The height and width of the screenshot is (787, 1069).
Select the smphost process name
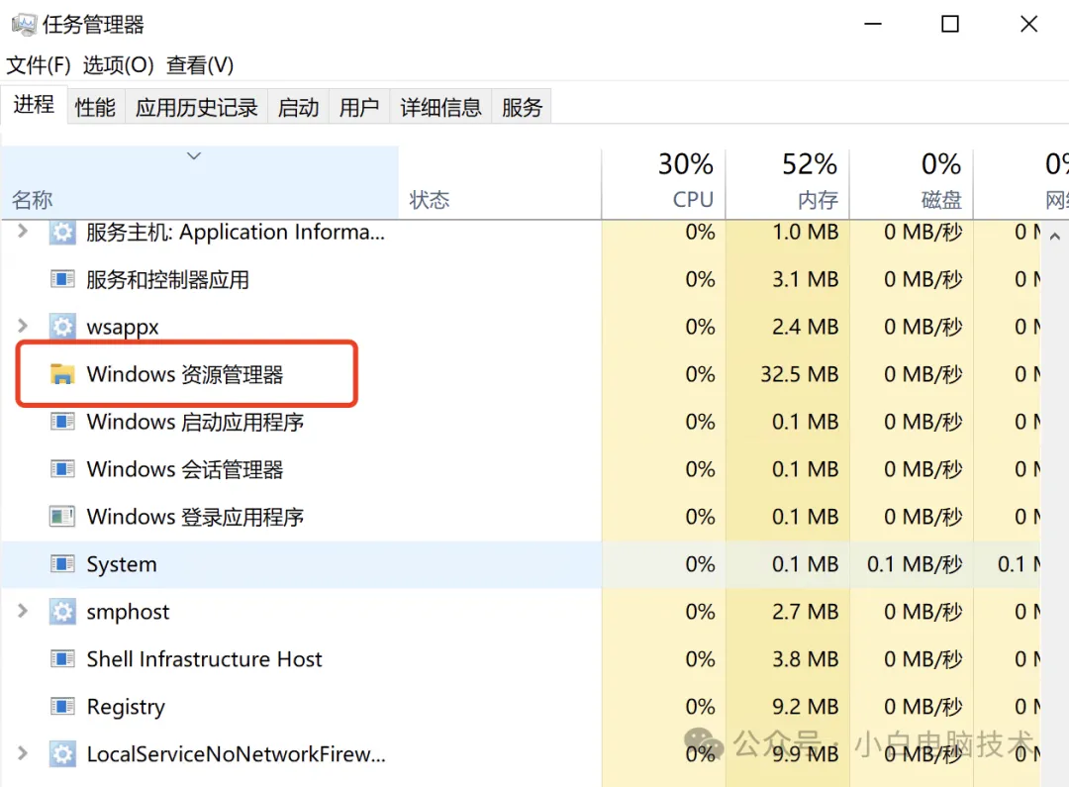(x=128, y=613)
